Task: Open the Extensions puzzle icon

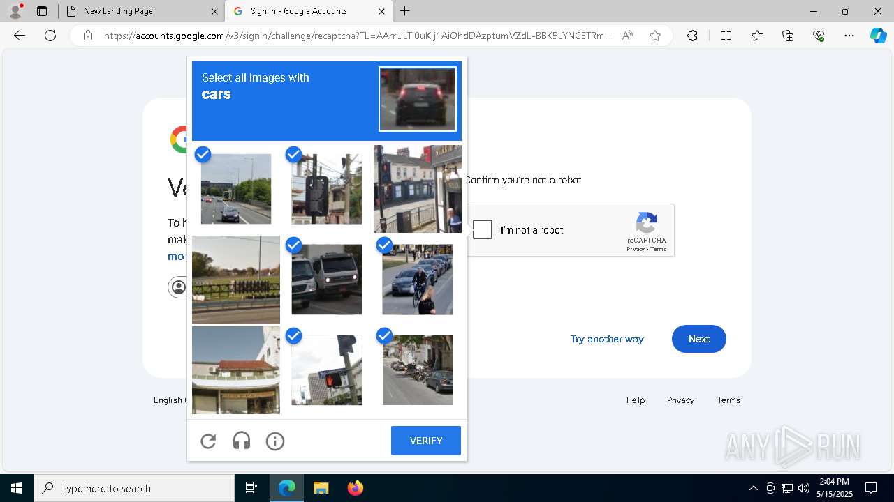Action: [x=692, y=36]
